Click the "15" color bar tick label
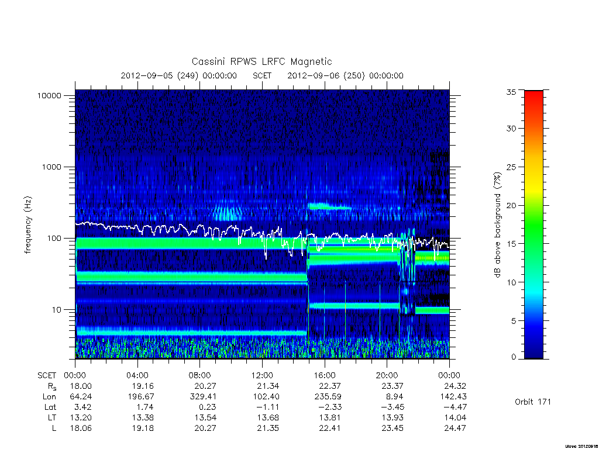The image size is (599, 449). coord(511,244)
